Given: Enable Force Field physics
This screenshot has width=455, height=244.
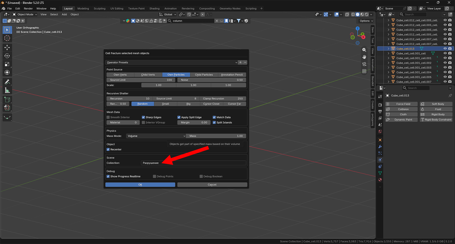Looking at the screenshot, I should [x=402, y=104].
